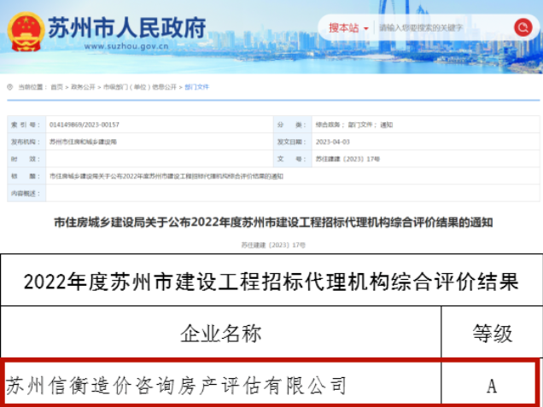
Task: Click the 内容概述 label cell
Action: pyautogui.click(x=26, y=193)
